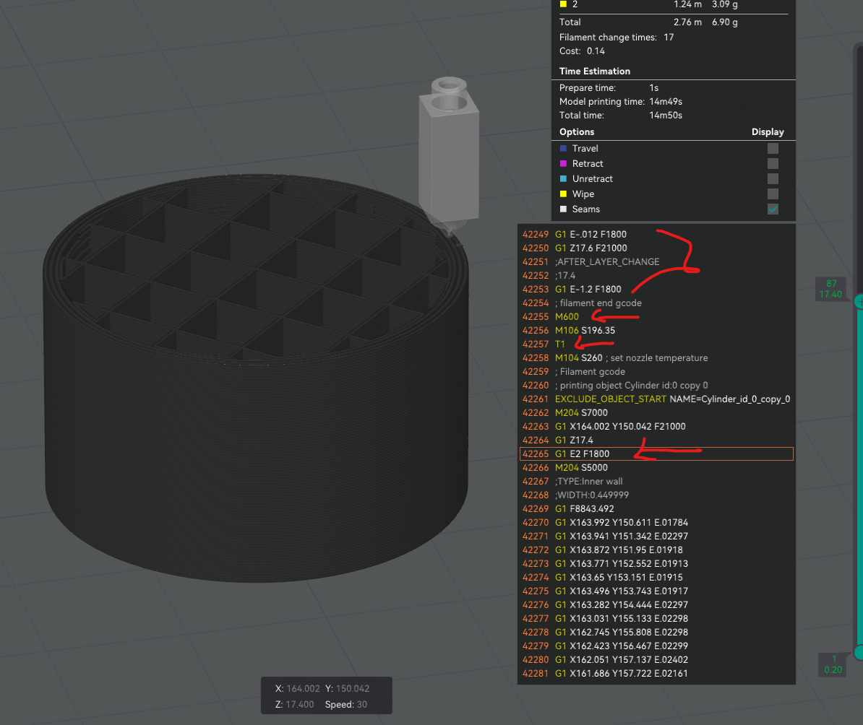Enable the Retract display checkbox

[x=773, y=163]
